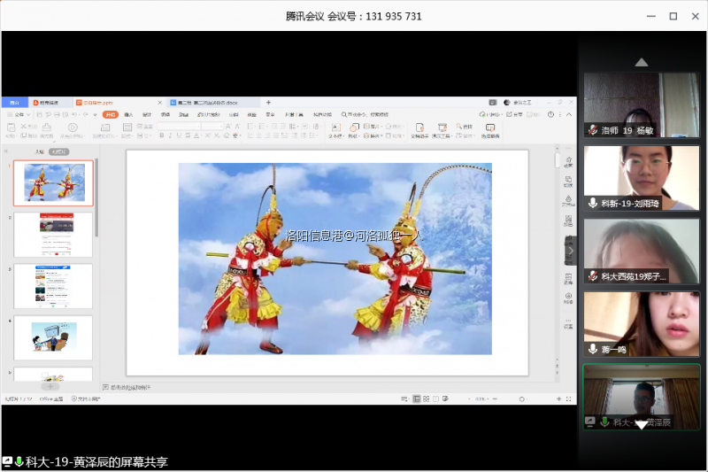Select the highlighted 开始 ribbon tab

tap(110, 115)
